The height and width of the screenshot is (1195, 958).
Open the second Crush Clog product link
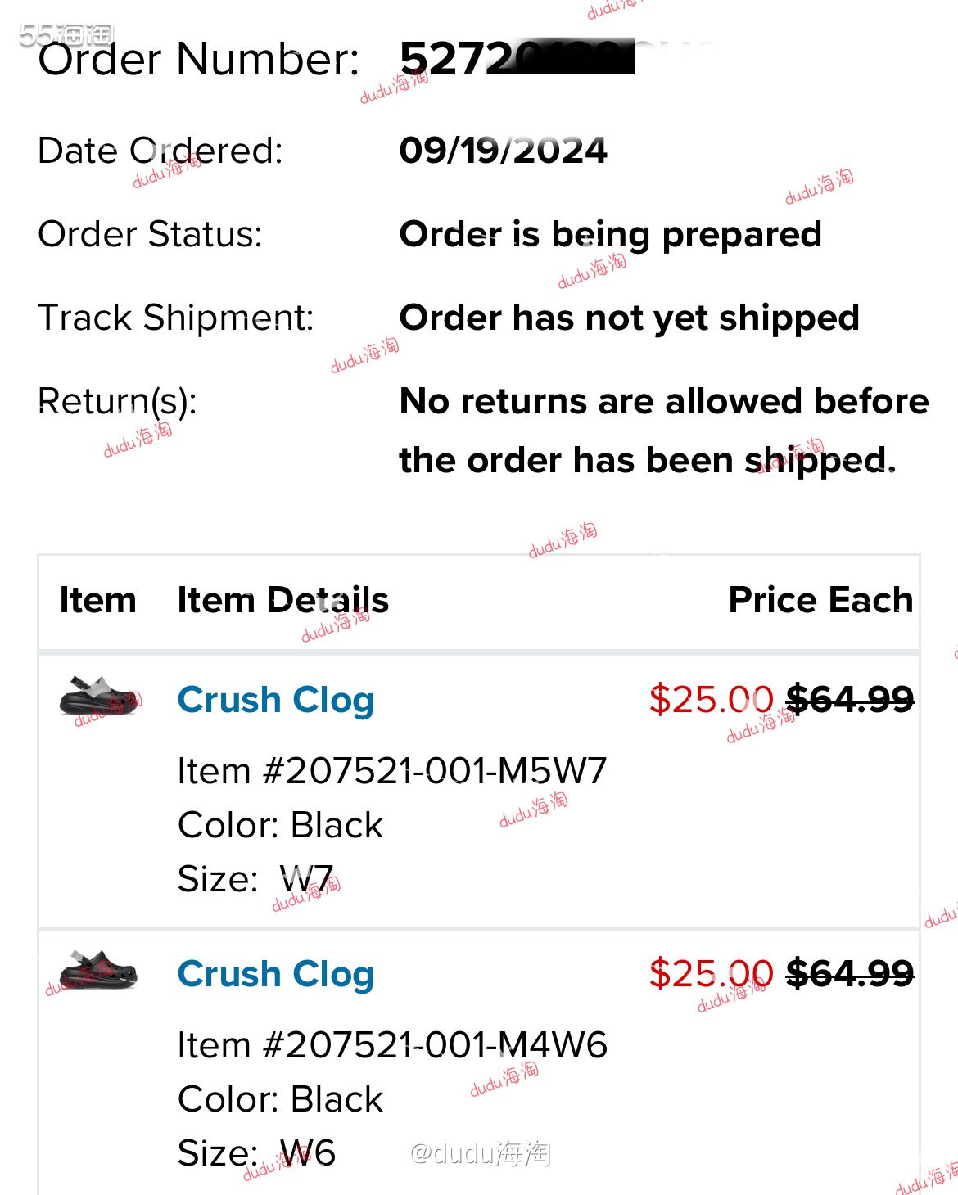(276, 975)
